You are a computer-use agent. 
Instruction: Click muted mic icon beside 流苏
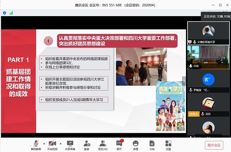point(203,114)
